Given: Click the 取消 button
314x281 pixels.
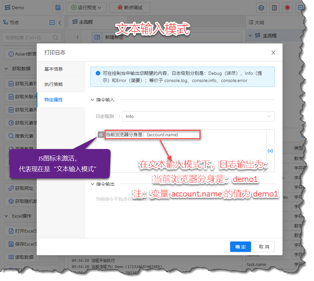Looking at the screenshot, I should point(264,247).
